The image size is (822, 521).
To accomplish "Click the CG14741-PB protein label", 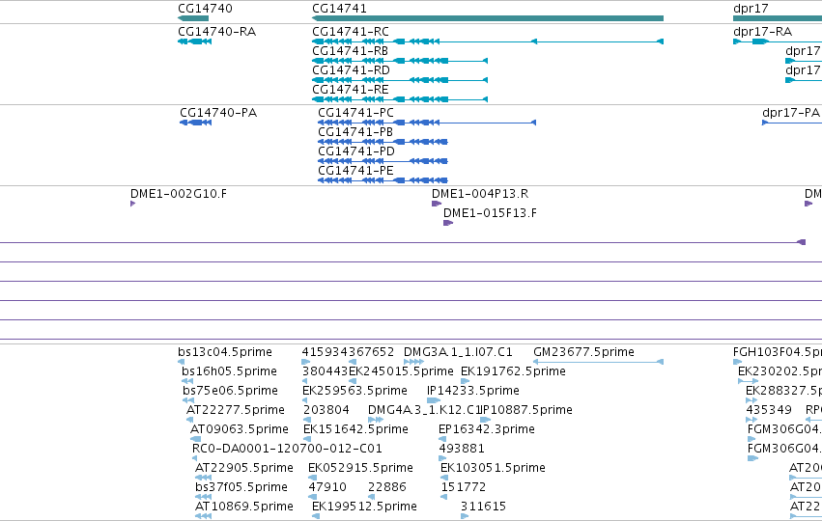I will coord(355,132).
